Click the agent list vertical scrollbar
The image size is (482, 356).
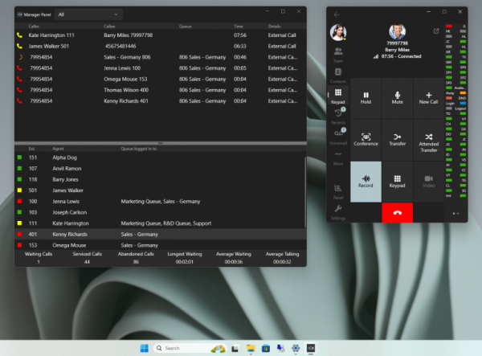coord(305,192)
